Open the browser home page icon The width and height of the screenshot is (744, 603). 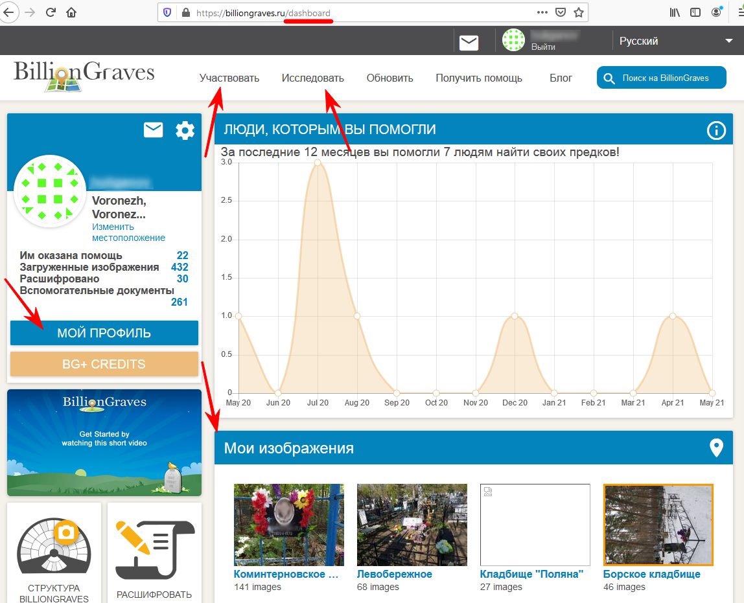[71, 13]
